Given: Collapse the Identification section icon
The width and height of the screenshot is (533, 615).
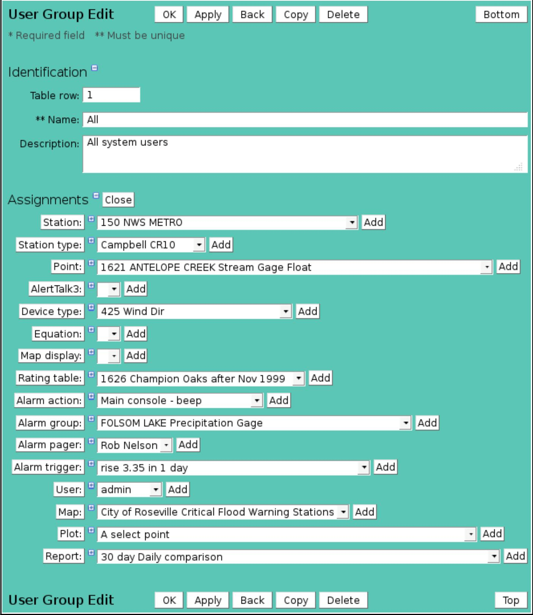Looking at the screenshot, I should [94, 68].
